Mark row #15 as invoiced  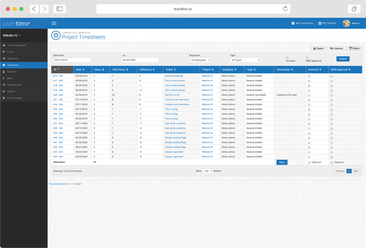pyautogui.click(x=309, y=76)
